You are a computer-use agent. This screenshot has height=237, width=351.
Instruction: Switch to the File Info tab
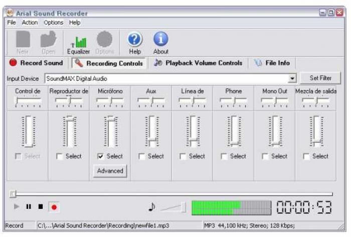272,63
